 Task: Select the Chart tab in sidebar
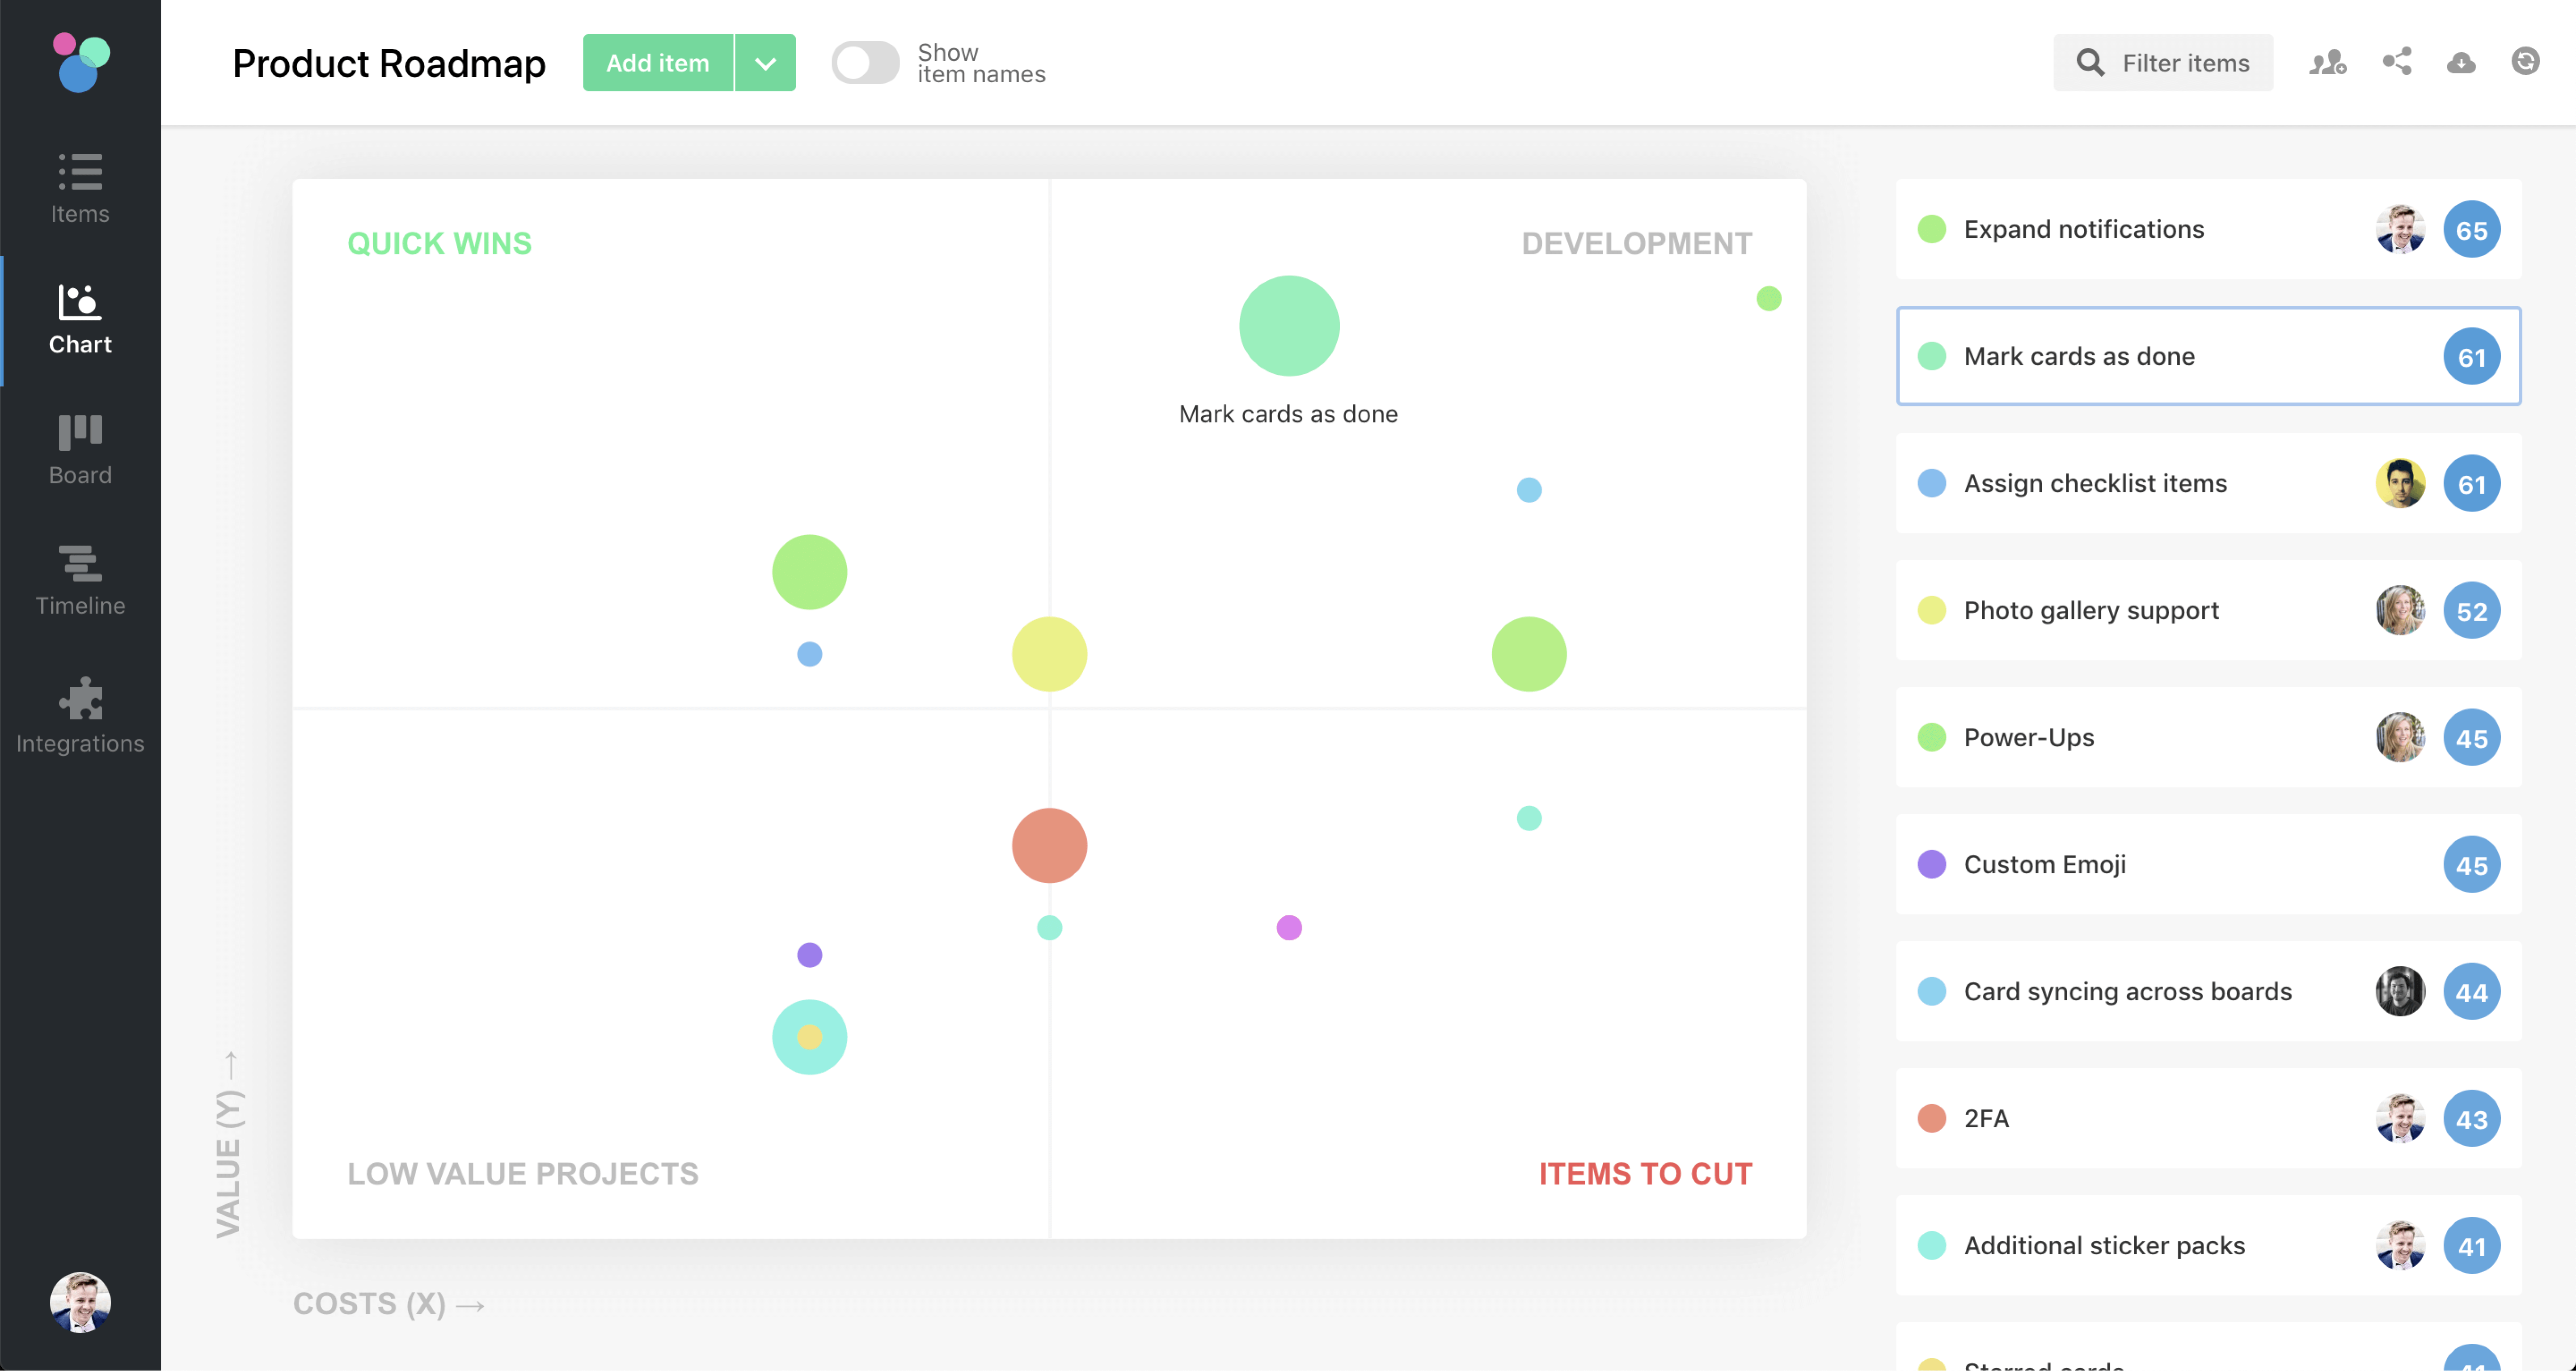tap(80, 319)
